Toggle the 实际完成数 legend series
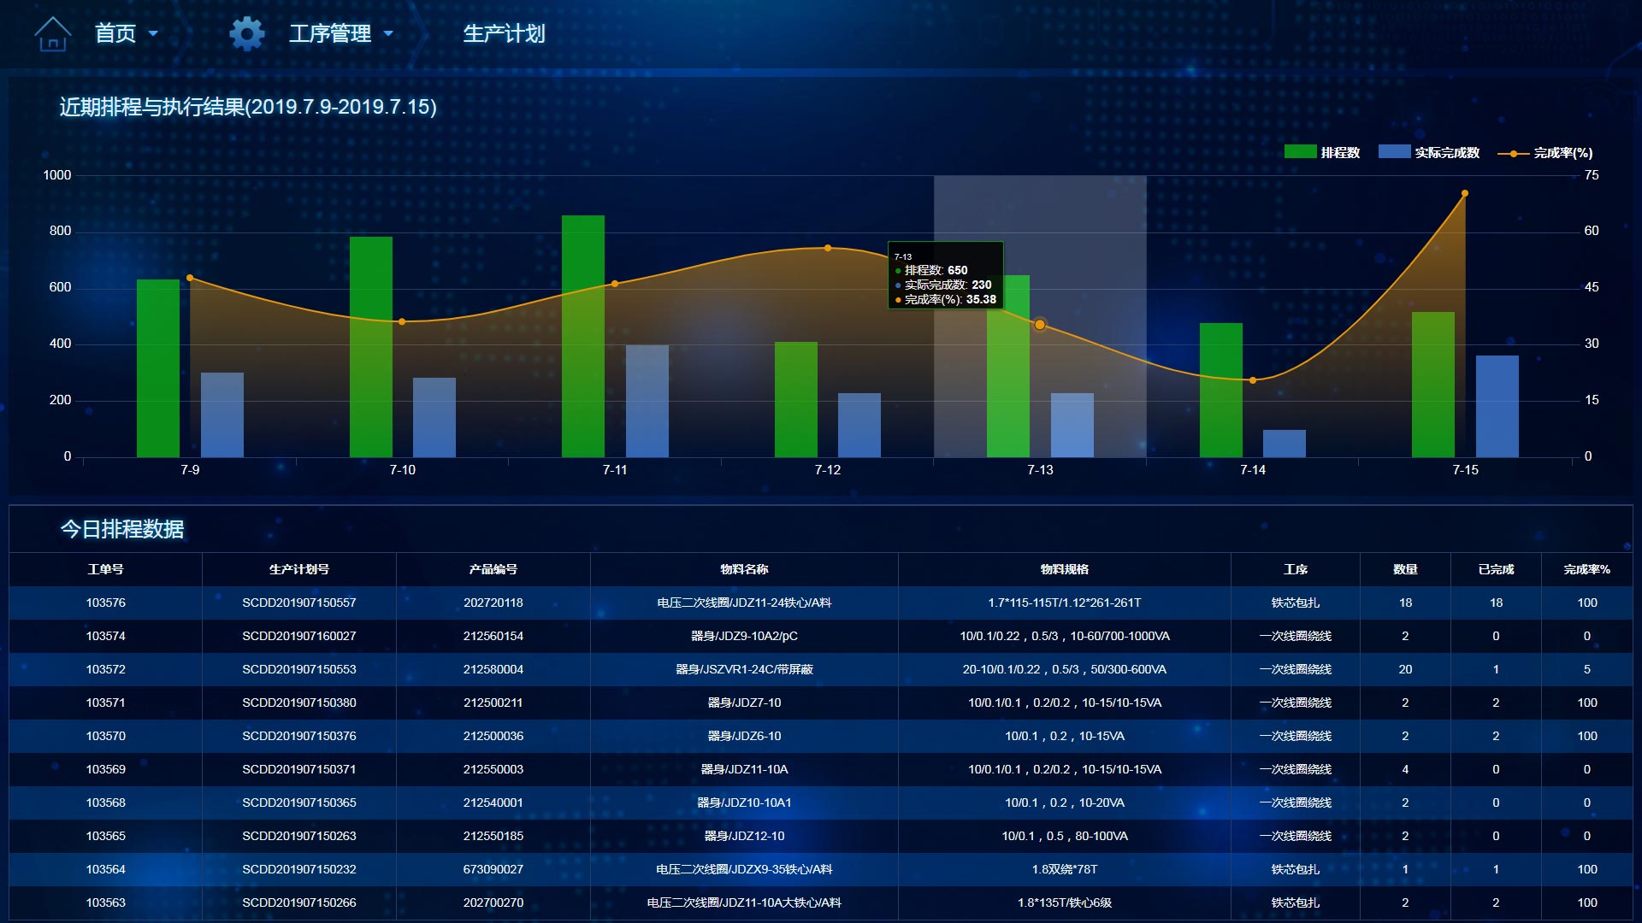The height and width of the screenshot is (923, 1642). click(x=1429, y=152)
